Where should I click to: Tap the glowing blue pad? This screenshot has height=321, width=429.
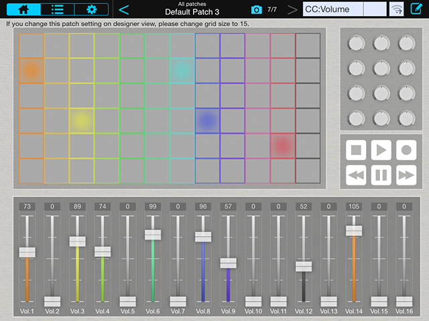[x=207, y=120]
